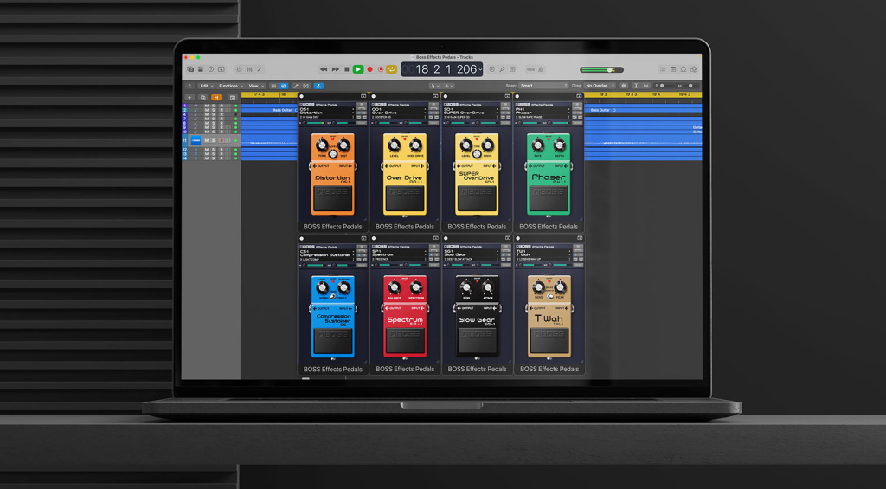Click the horizontal auto zoom icon

click(645, 86)
